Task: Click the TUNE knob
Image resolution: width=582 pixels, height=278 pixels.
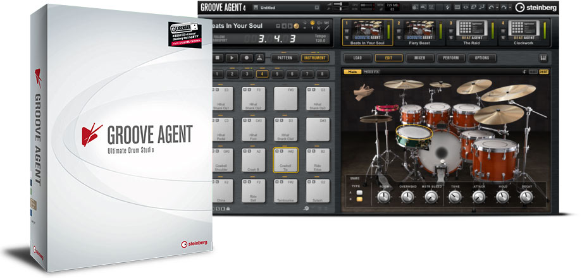Action: click(455, 197)
